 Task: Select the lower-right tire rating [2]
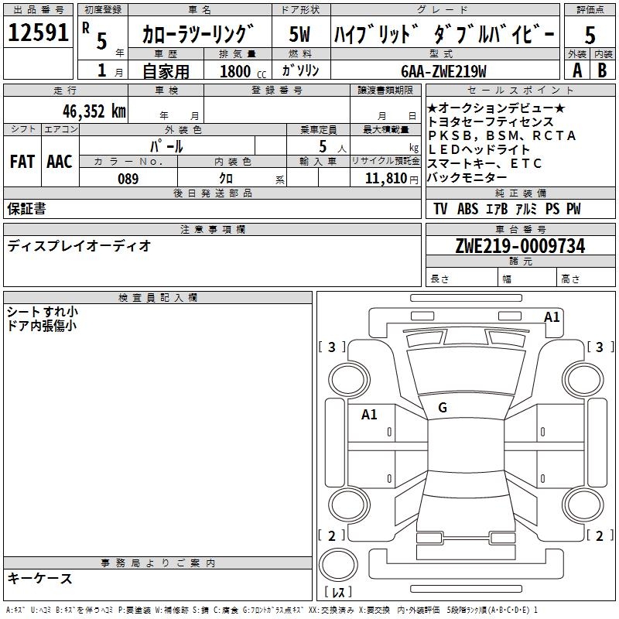tap(598, 535)
